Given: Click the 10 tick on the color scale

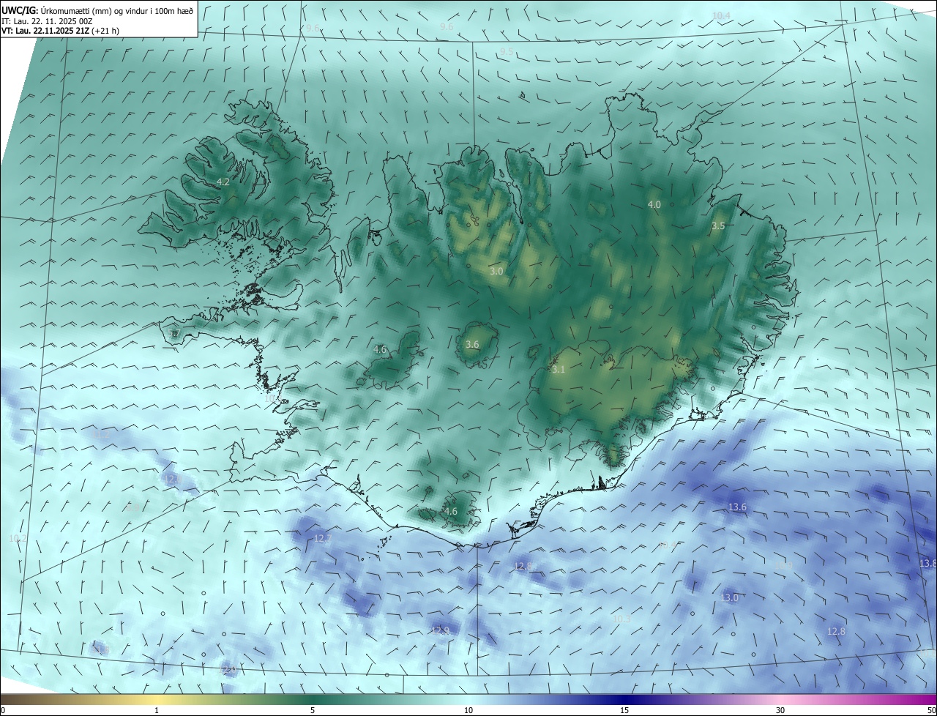Looking at the screenshot, I should [468, 710].
